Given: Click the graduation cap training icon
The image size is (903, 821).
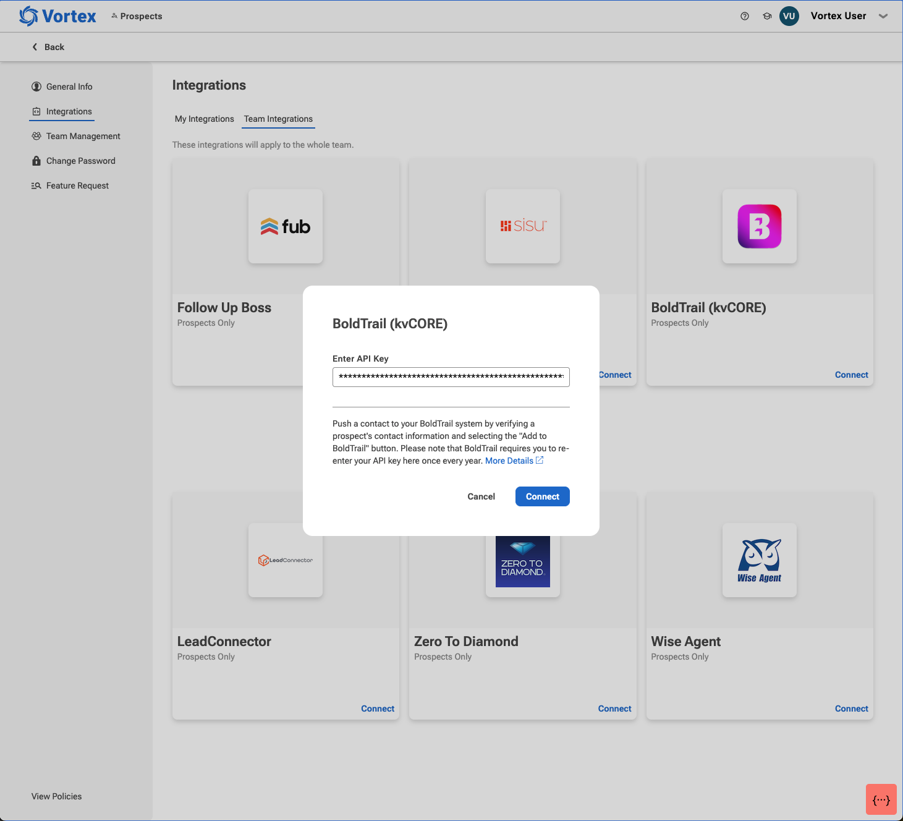Looking at the screenshot, I should click(767, 16).
